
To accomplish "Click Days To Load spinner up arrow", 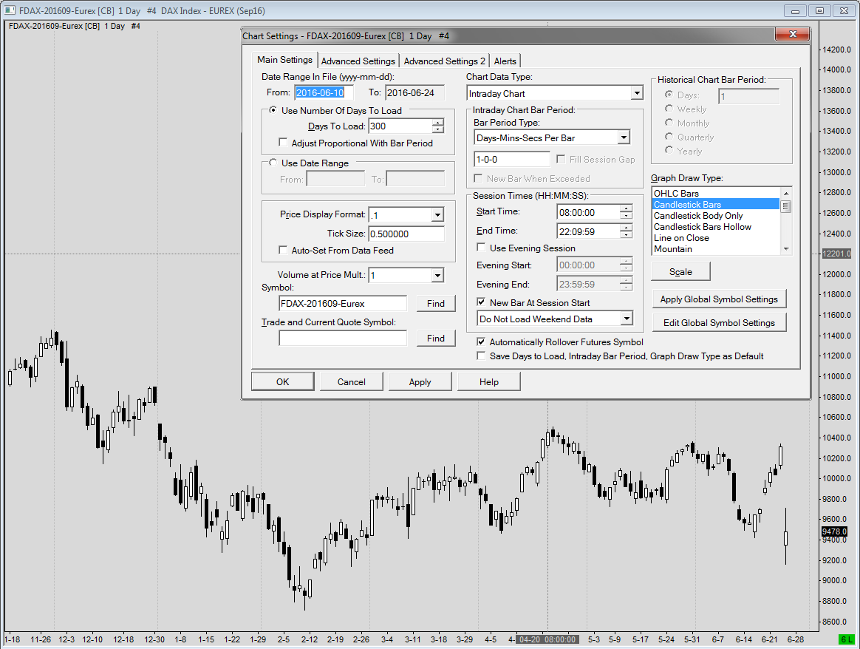I will click(x=438, y=123).
